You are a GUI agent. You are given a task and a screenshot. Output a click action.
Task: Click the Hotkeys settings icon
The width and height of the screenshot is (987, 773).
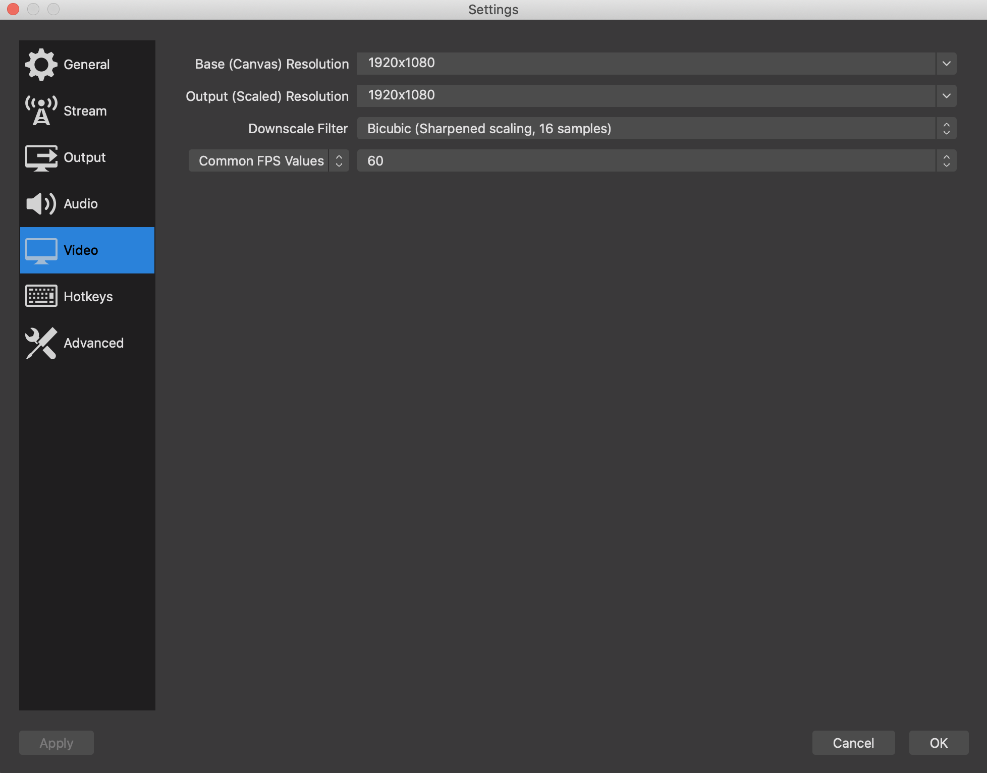tap(40, 296)
